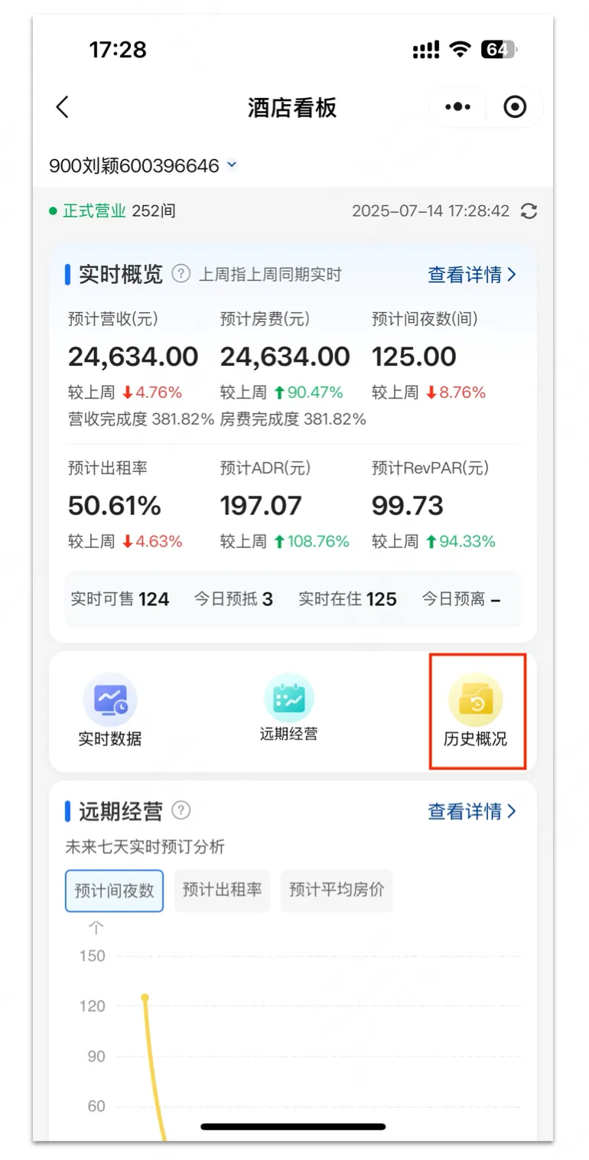Click the 预计出租率 value 50.61%

tap(115, 506)
